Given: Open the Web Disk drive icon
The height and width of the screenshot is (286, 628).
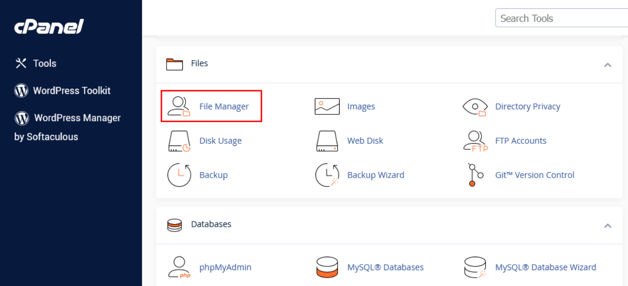Looking at the screenshot, I should tap(327, 141).
